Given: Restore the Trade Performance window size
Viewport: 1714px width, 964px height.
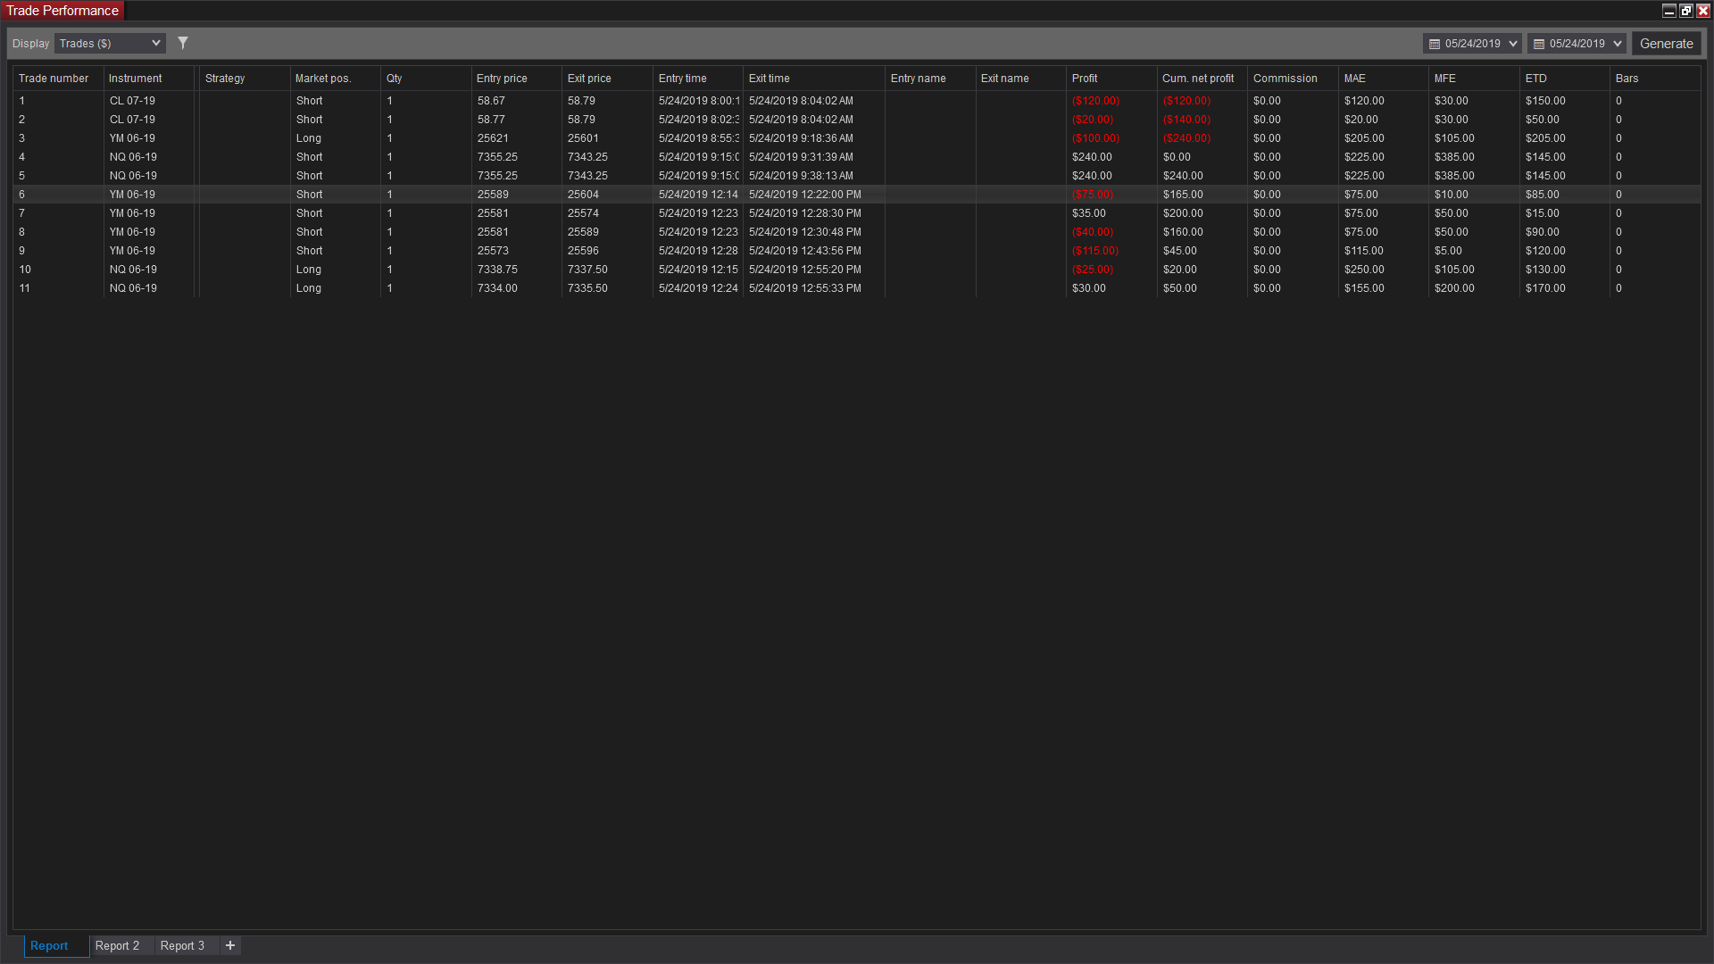Looking at the screenshot, I should coord(1685,11).
